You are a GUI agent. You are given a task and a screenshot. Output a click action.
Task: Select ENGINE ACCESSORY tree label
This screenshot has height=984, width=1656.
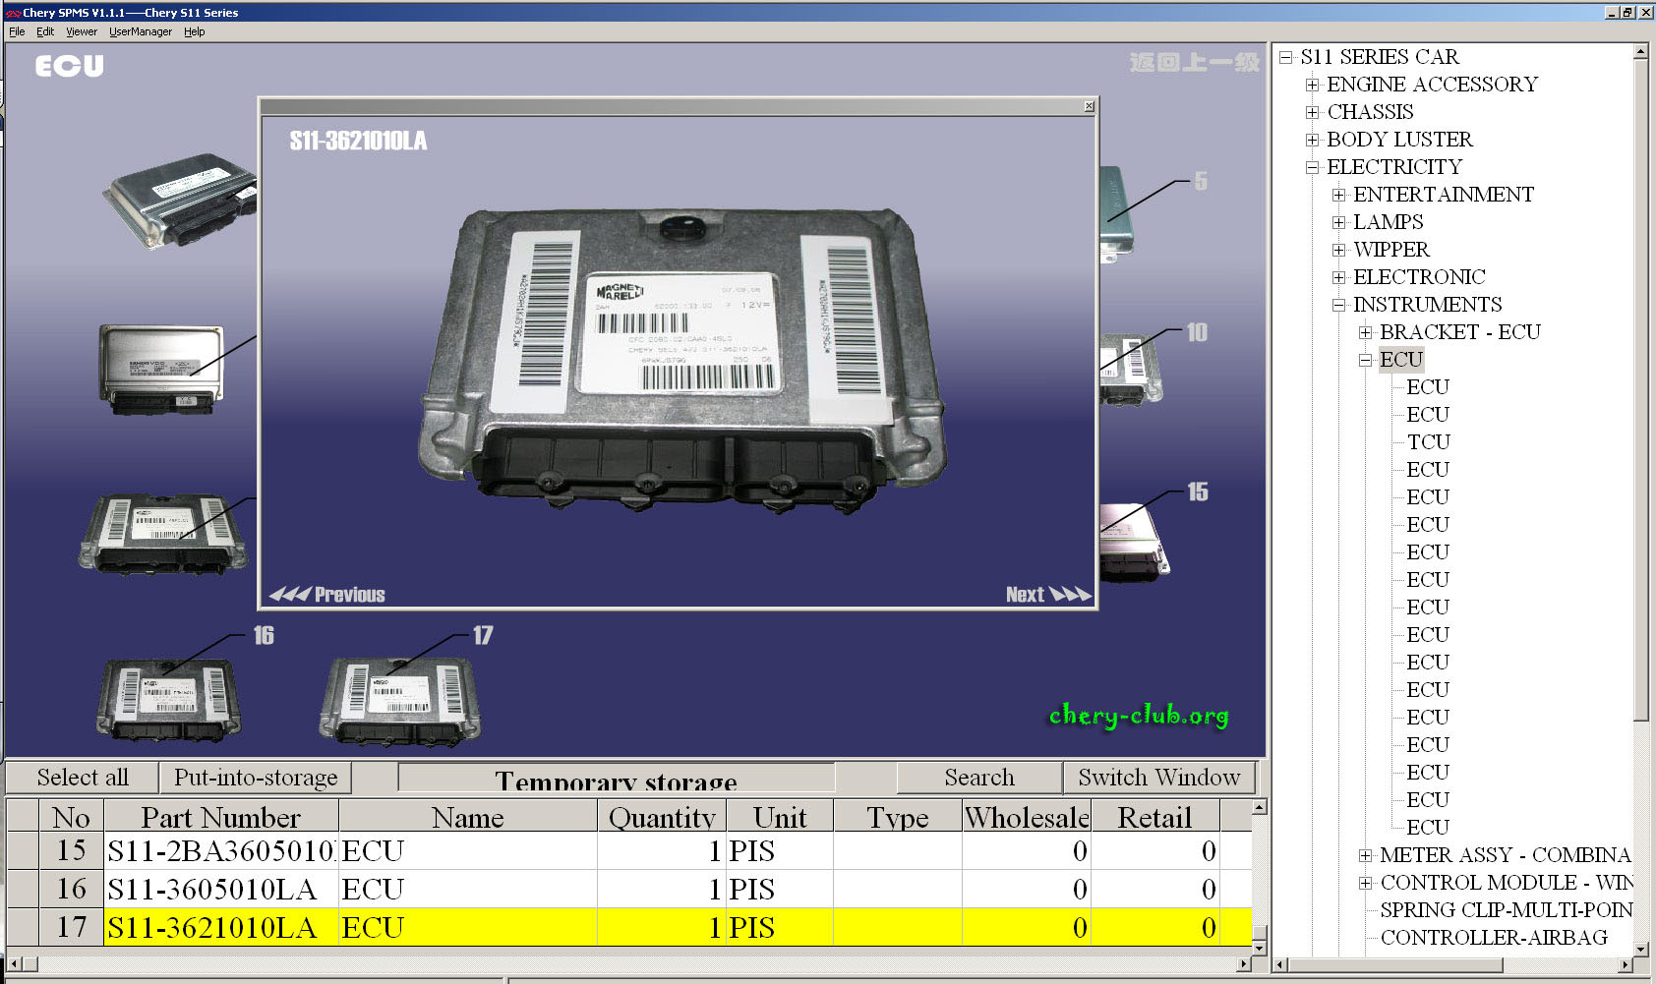point(1432,85)
